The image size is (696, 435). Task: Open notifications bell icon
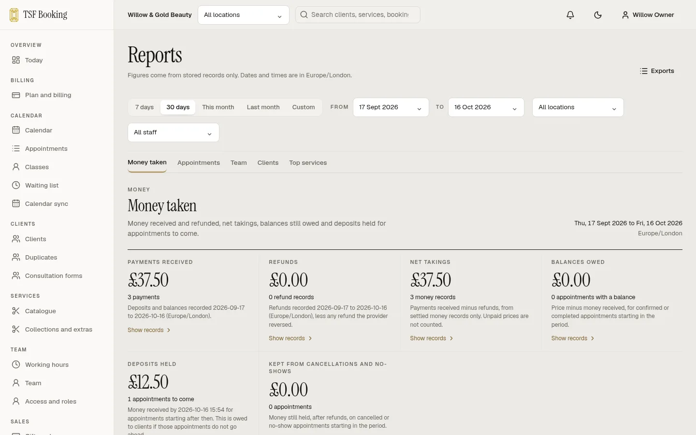click(x=570, y=15)
